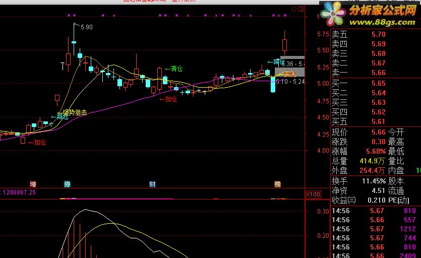
Task: Click the 外盘 254.4万 value
Action: coord(372,170)
